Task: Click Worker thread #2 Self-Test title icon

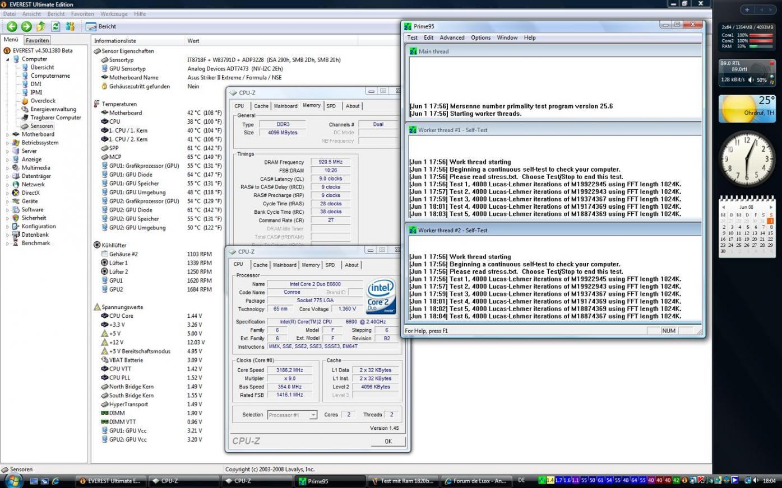Action: [x=413, y=230]
